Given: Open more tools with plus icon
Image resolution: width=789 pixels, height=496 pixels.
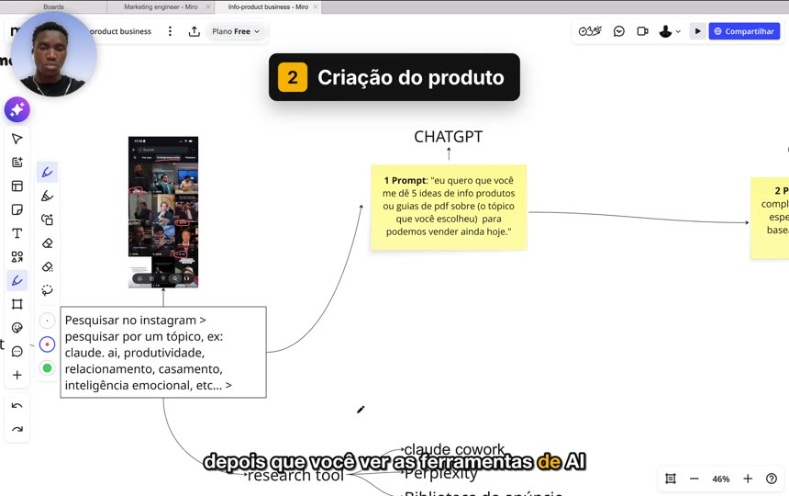Looking at the screenshot, I should [17, 375].
